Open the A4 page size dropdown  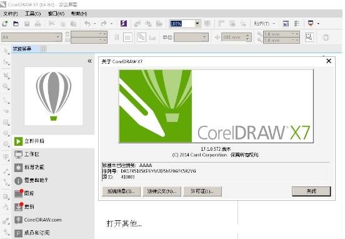(x=31, y=37)
